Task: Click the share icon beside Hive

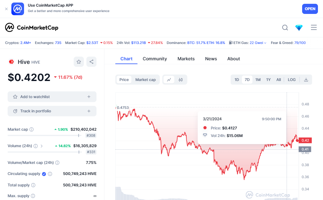Action: pos(91,62)
